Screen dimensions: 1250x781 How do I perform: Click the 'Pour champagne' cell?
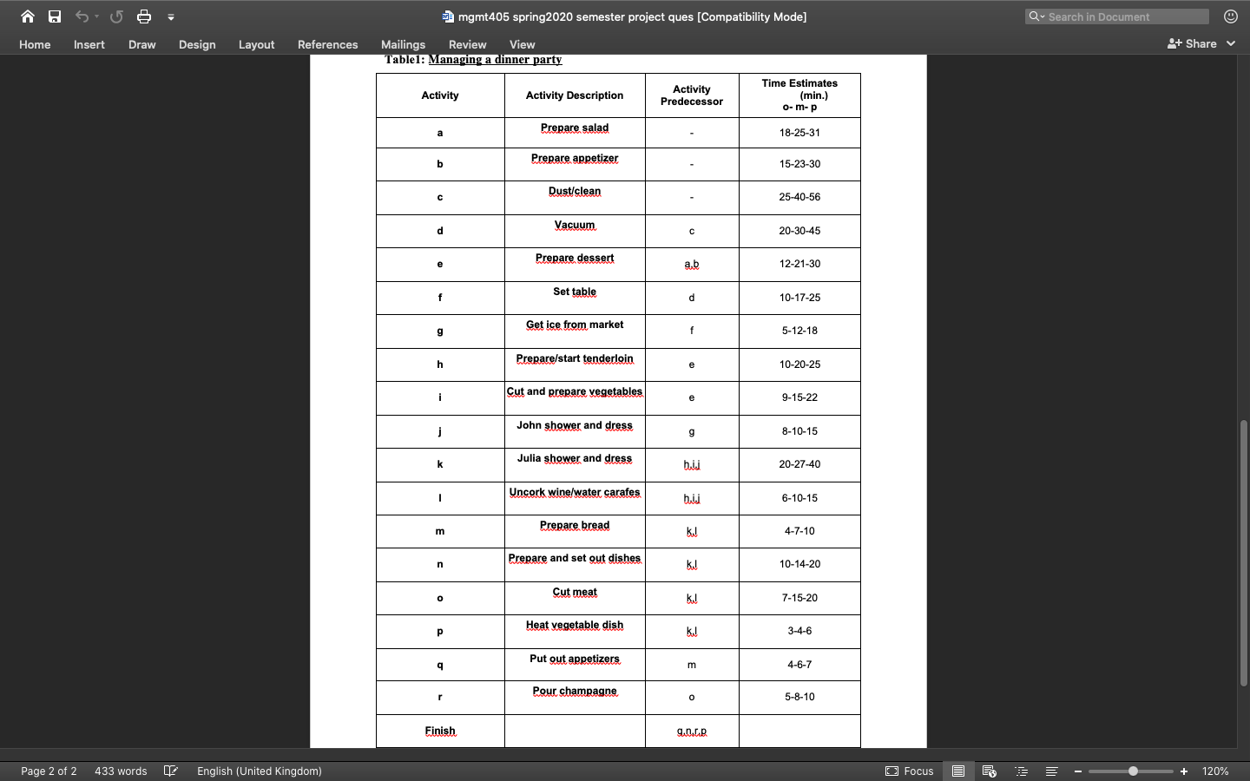click(575, 698)
